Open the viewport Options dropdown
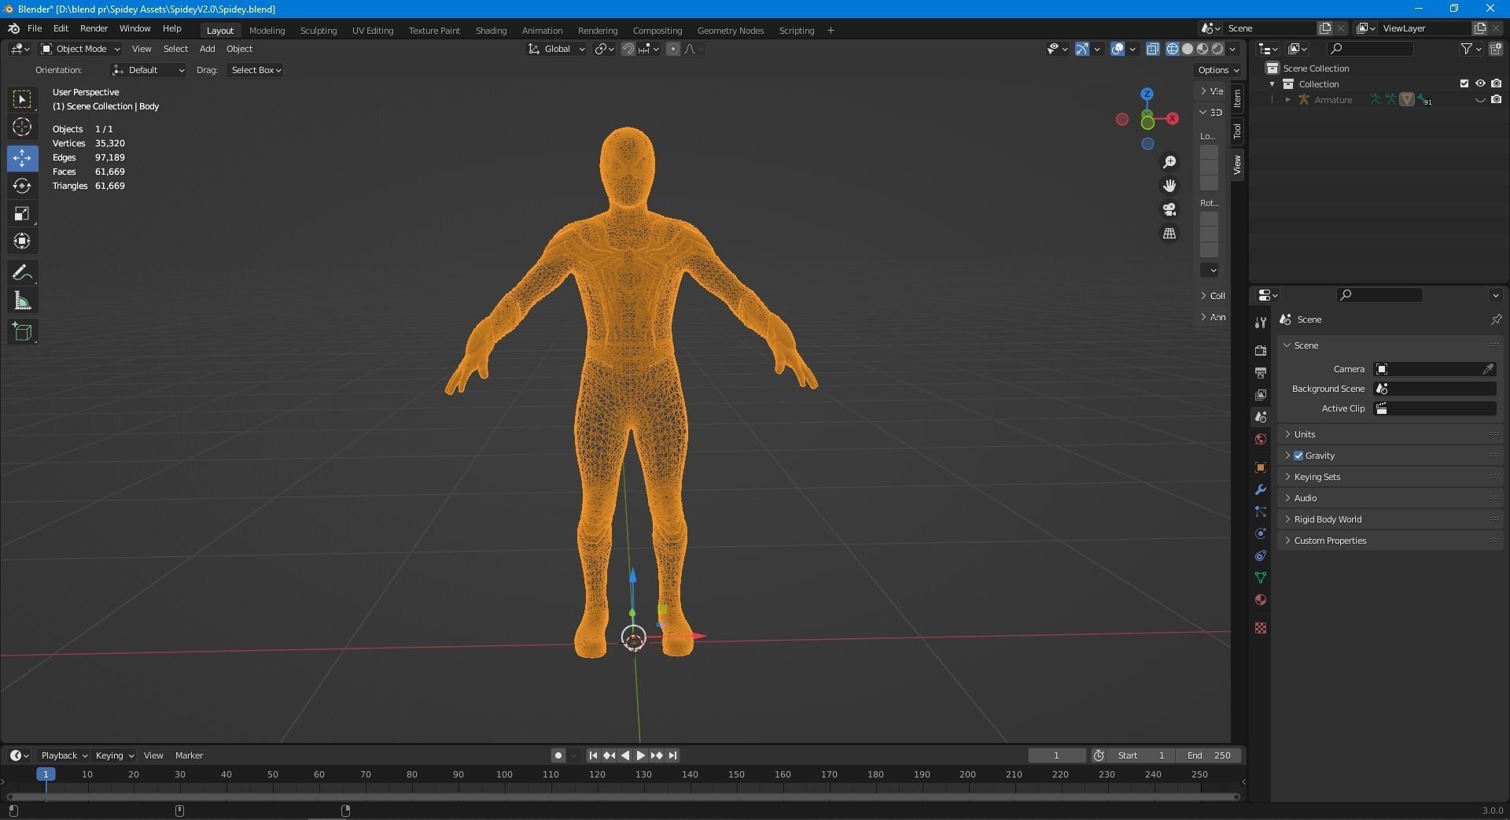Screen dimensions: 1510x820 click(1218, 70)
